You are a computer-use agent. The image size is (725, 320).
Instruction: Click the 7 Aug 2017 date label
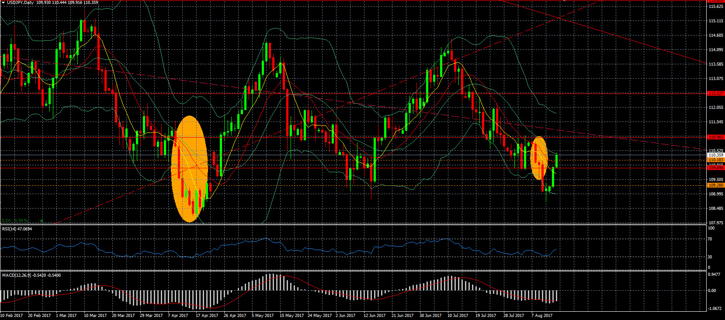[542, 315]
